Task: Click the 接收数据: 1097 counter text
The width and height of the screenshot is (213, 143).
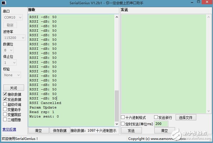Action: (x=83, y=131)
